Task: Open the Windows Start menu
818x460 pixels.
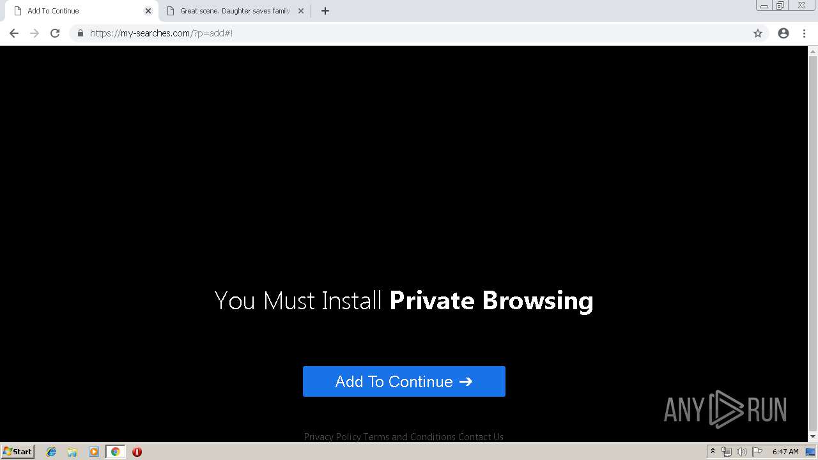Action: [17, 452]
